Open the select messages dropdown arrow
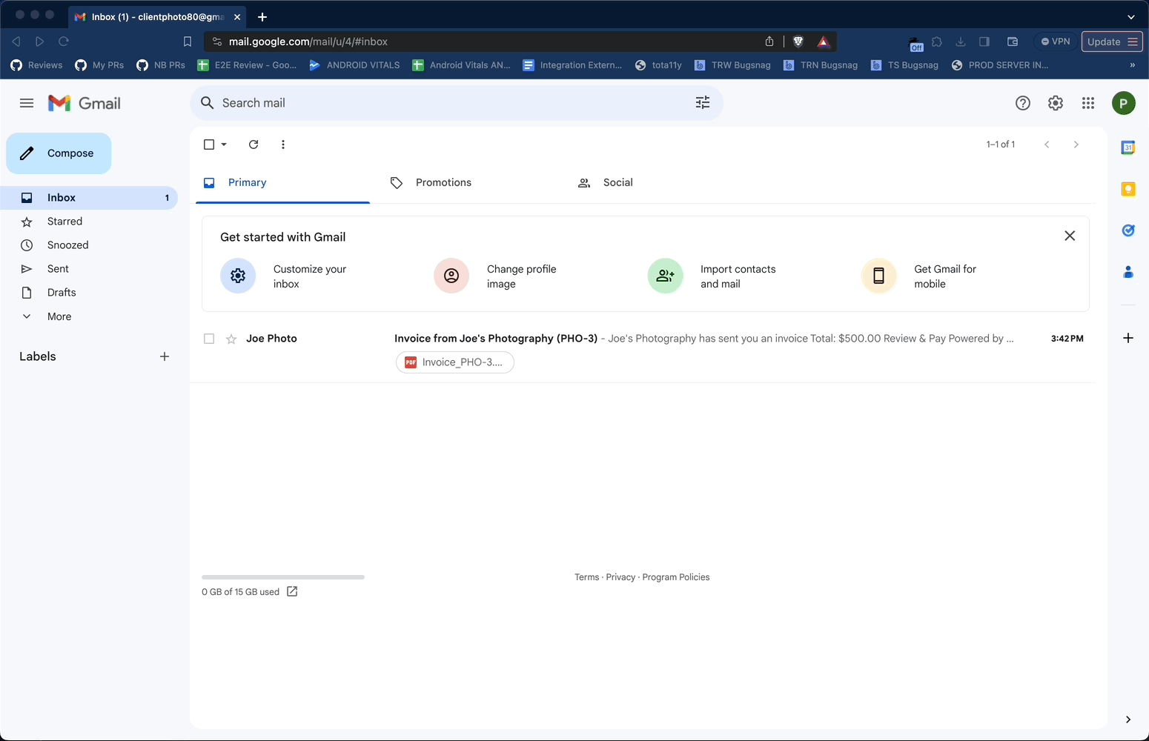This screenshot has height=741, width=1149. point(223,144)
